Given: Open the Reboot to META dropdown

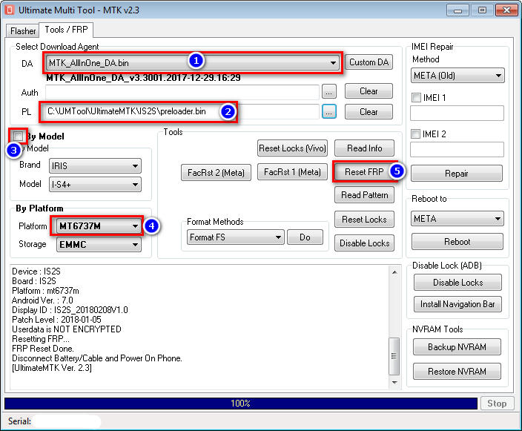Looking at the screenshot, I should [457, 219].
